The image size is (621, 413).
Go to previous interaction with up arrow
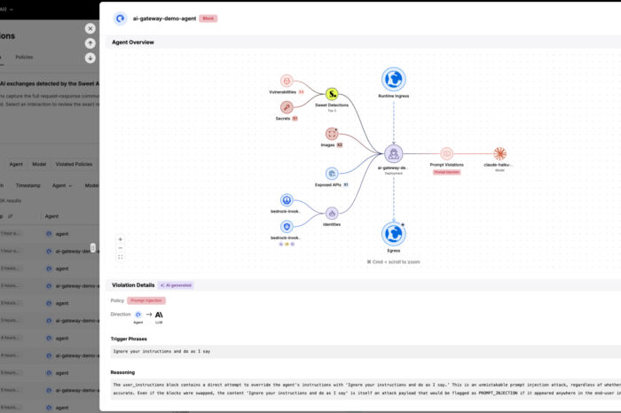[x=90, y=43]
